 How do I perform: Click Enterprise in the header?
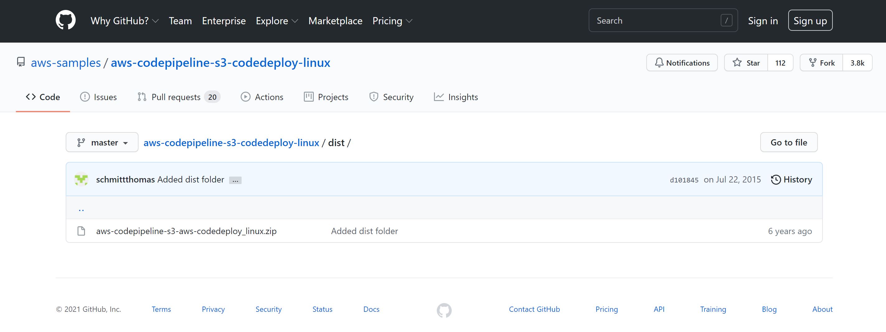coord(224,21)
